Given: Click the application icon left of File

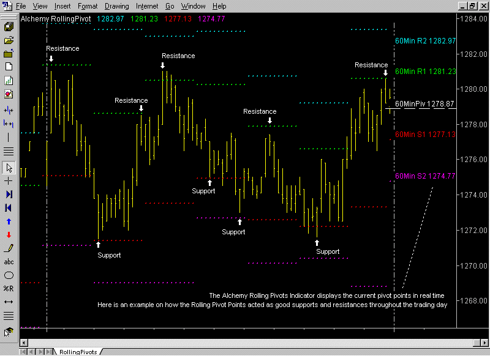Looking at the screenshot, I should [7, 6].
